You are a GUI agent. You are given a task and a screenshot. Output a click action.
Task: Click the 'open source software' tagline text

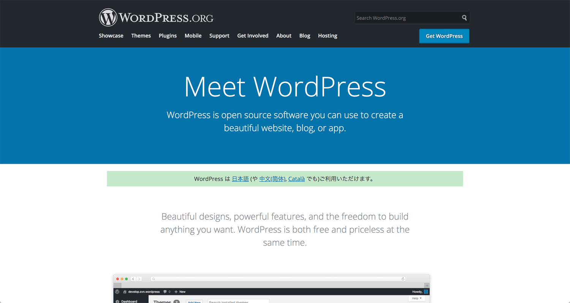pos(285,121)
